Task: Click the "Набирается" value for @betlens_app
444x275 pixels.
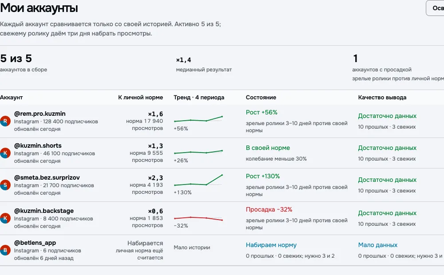Action: click(145, 244)
